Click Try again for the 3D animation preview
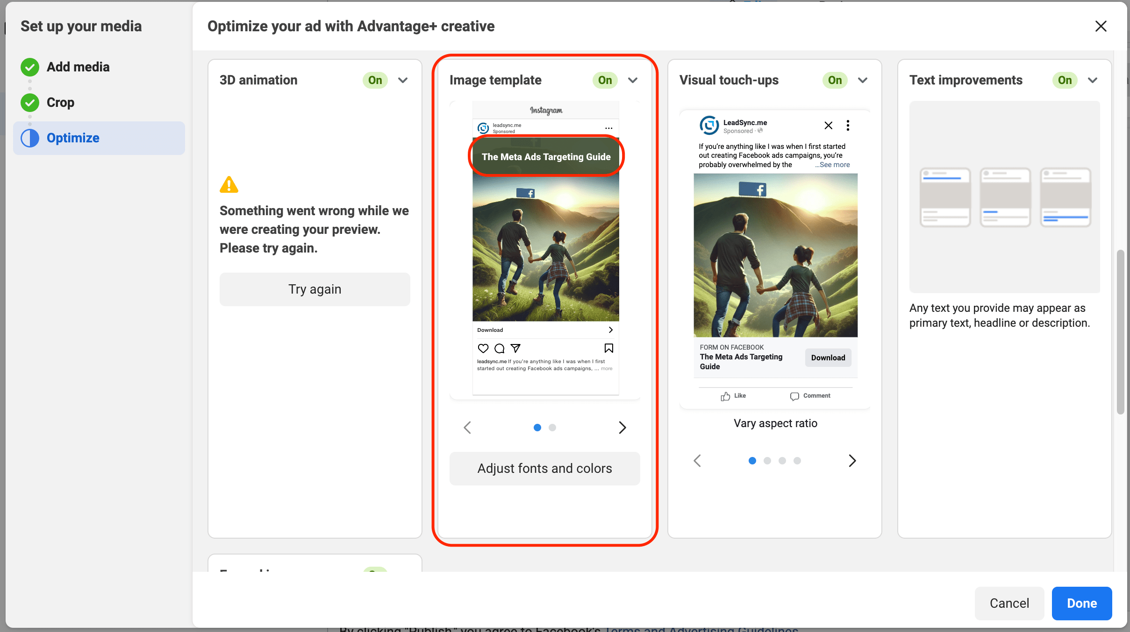 [x=314, y=289]
